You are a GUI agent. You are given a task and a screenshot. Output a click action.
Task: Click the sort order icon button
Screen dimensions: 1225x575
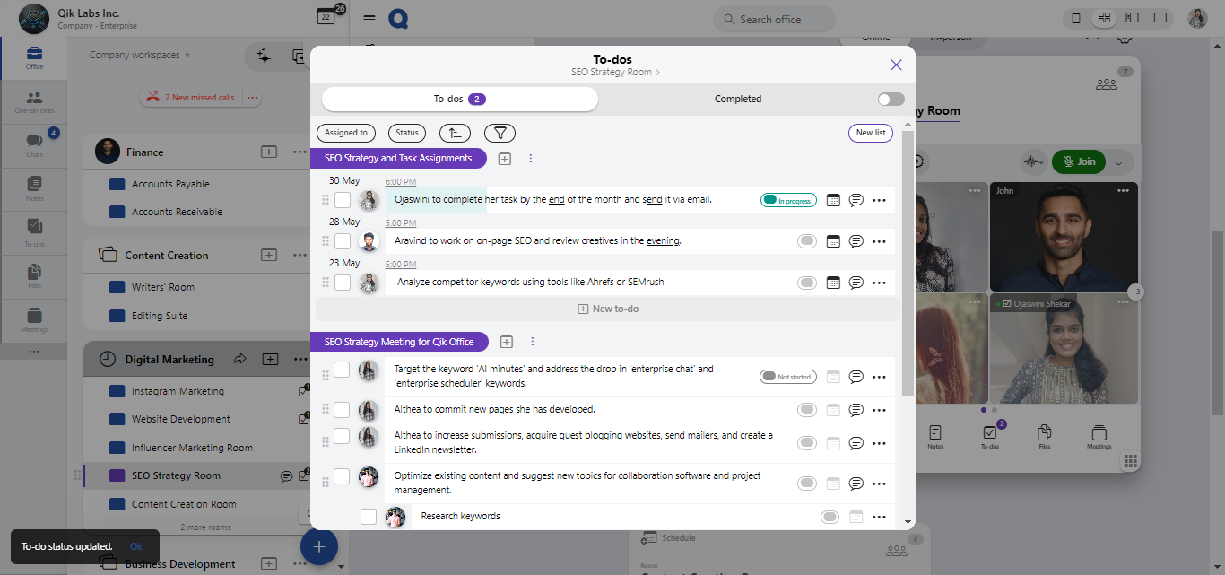pyautogui.click(x=455, y=133)
